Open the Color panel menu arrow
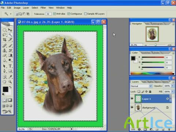Viewport: 176px width, 132px height. tap(173, 53)
